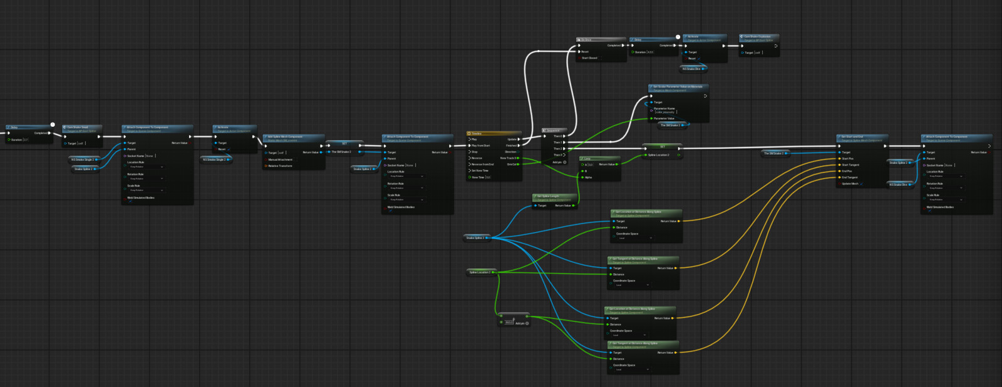
Task: Open Rotation Rule dropdown on middle Attach Component node
Action: pos(406,188)
